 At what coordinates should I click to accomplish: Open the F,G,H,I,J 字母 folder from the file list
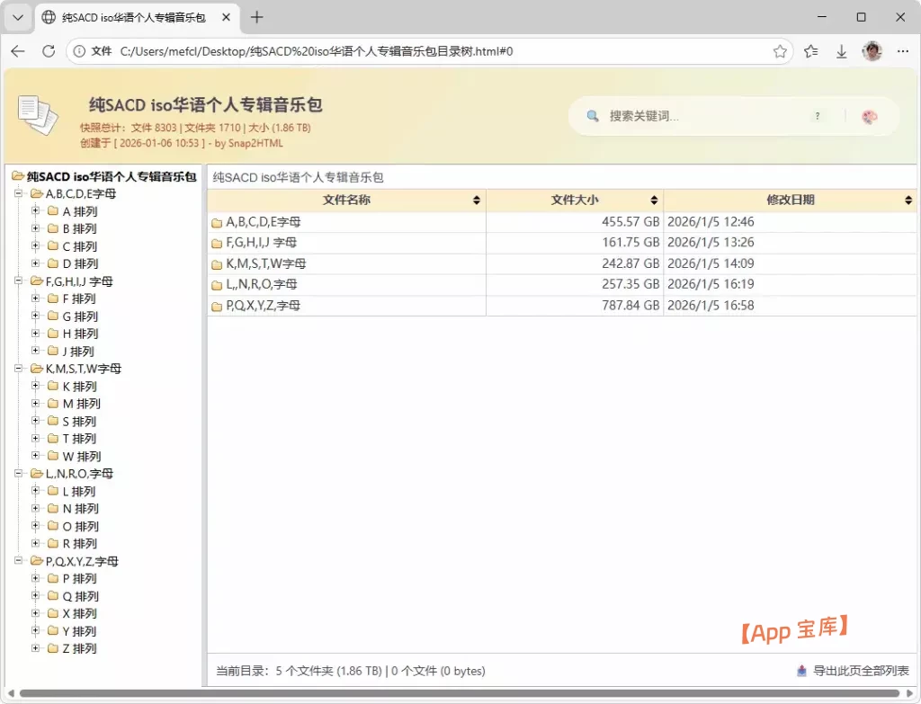[x=265, y=242]
